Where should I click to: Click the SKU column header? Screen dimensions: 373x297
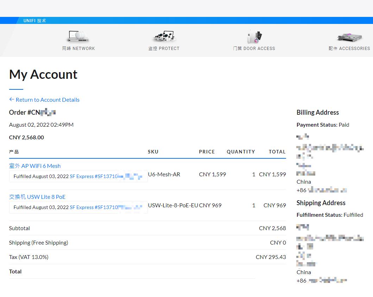pyautogui.click(x=153, y=152)
